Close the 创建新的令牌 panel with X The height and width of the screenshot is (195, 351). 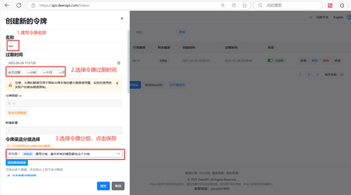click(x=122, y=19)
